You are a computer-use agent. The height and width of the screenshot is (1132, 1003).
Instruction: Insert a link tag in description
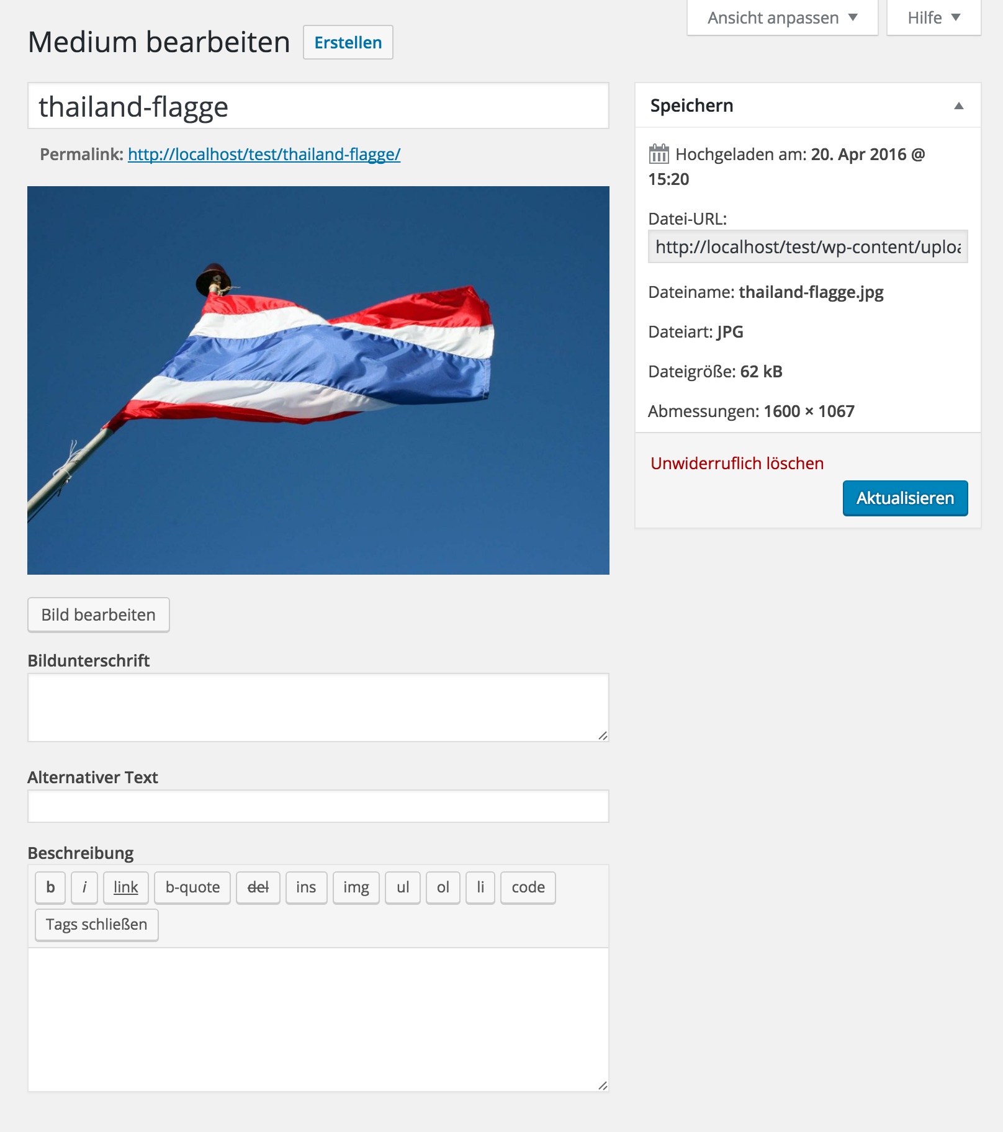click(126, 887)
